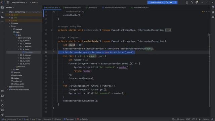Image resolution: width=215 pixels, height=121 pixels.
Task: Click the IntelliJ app logo icon
Action: click(2, 2)
